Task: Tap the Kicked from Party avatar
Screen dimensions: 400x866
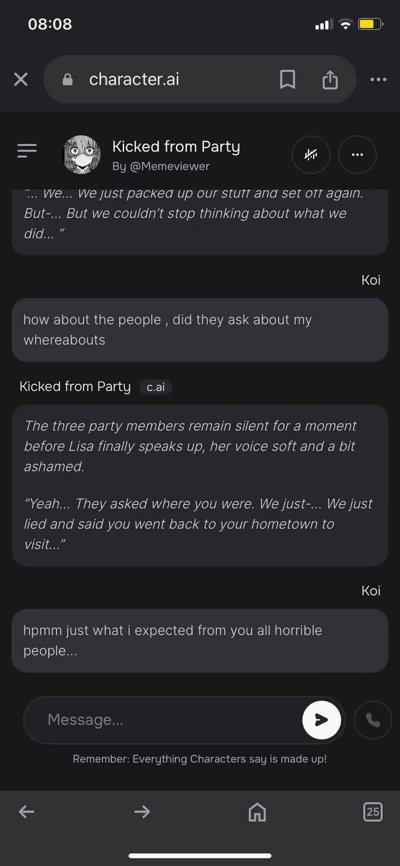Action: click(82, 155)
